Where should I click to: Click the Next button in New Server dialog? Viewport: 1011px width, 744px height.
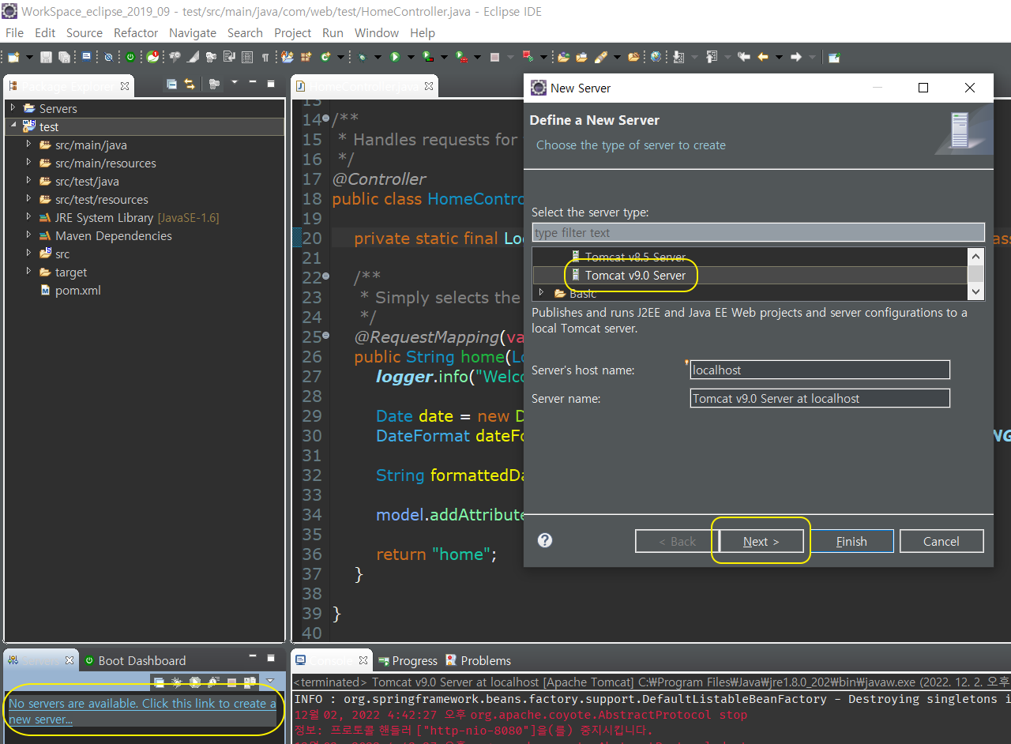tap(761, 541)
